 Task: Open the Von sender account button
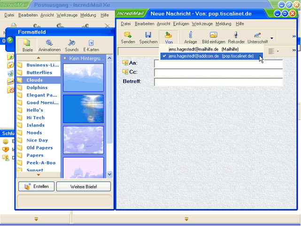click(x=169, y=38)
